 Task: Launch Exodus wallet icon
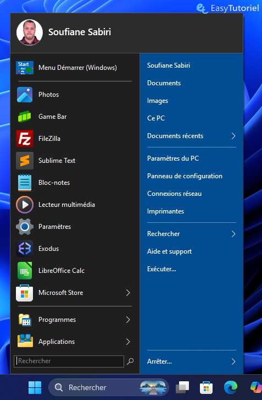coord(25,249)
